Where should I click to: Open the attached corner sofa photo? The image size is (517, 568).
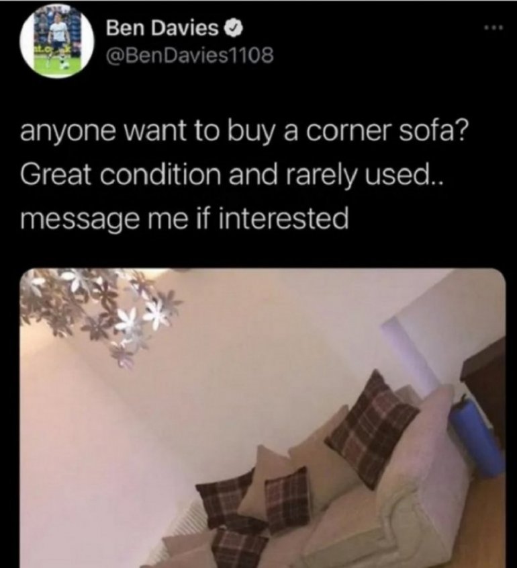tap(263, 418)
